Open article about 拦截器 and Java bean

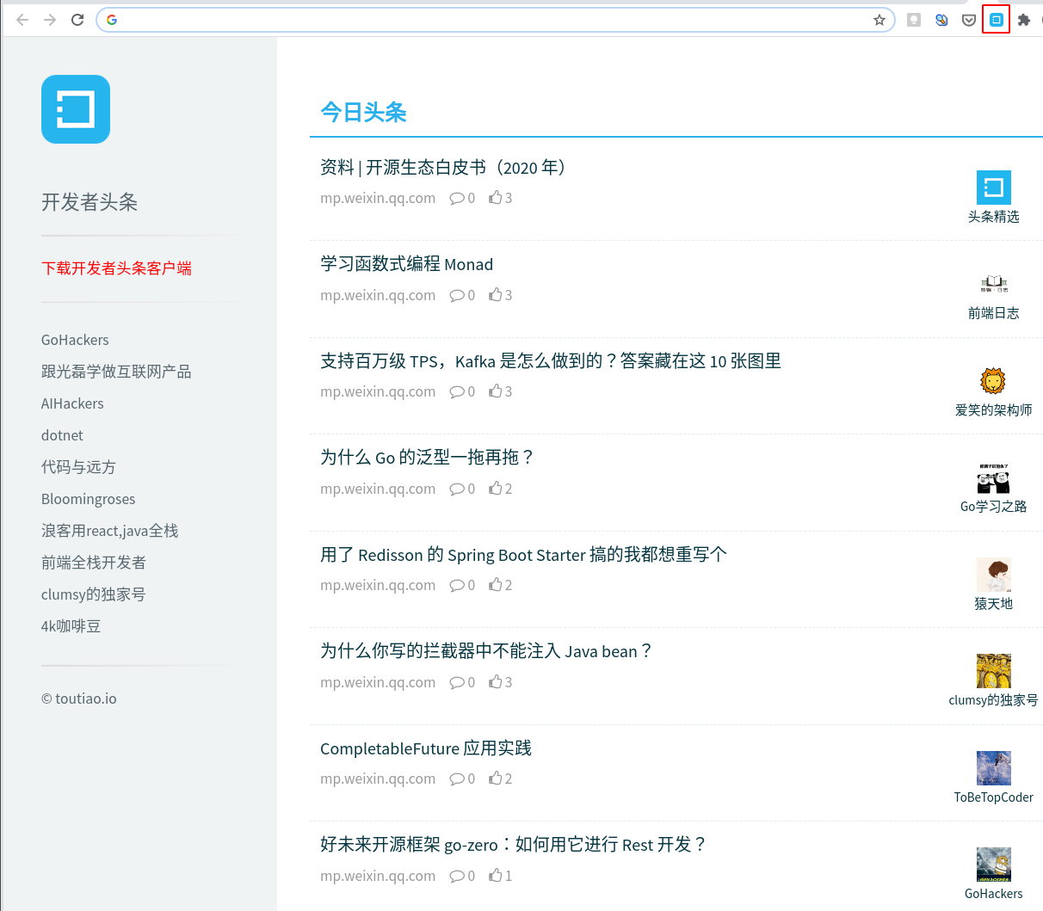[486, 651]
